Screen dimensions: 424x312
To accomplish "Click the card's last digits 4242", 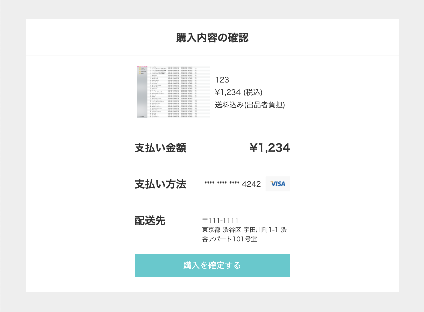I will click(251, 184).
